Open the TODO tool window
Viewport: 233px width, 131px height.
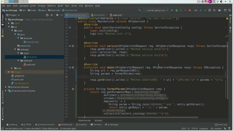[x=26, y=124]
